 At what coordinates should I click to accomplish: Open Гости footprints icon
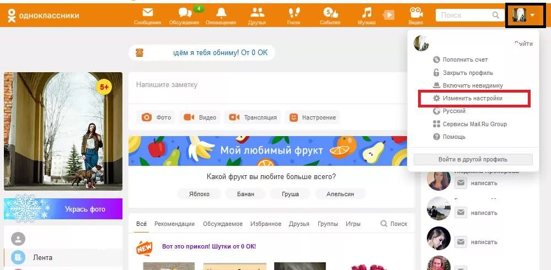point(294,13)
